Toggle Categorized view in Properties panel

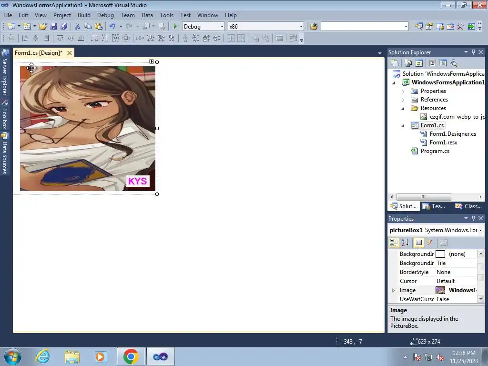(x=394, y=243)
